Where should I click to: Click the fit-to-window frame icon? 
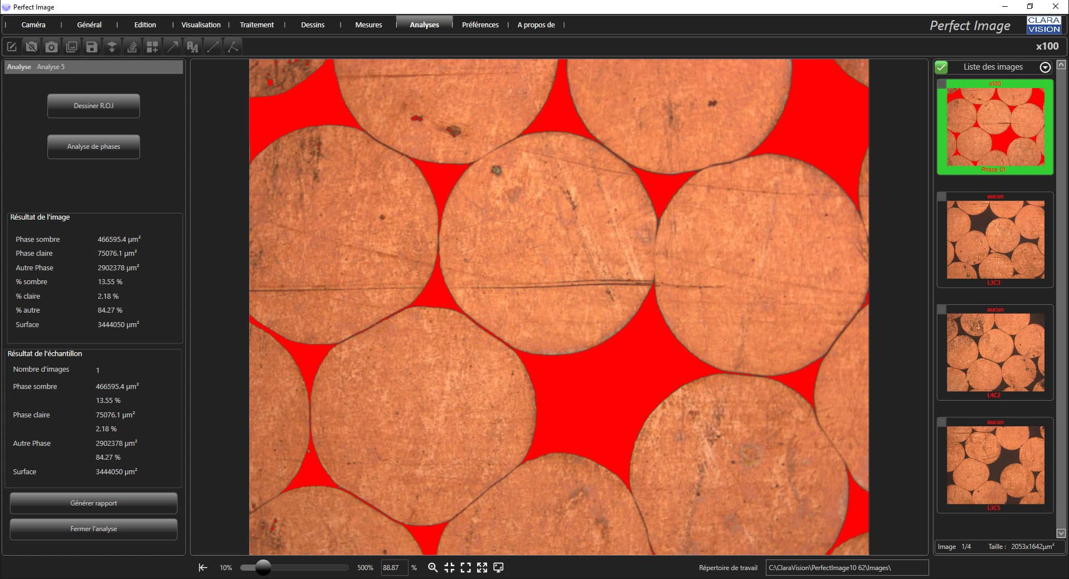coord(466,567)
